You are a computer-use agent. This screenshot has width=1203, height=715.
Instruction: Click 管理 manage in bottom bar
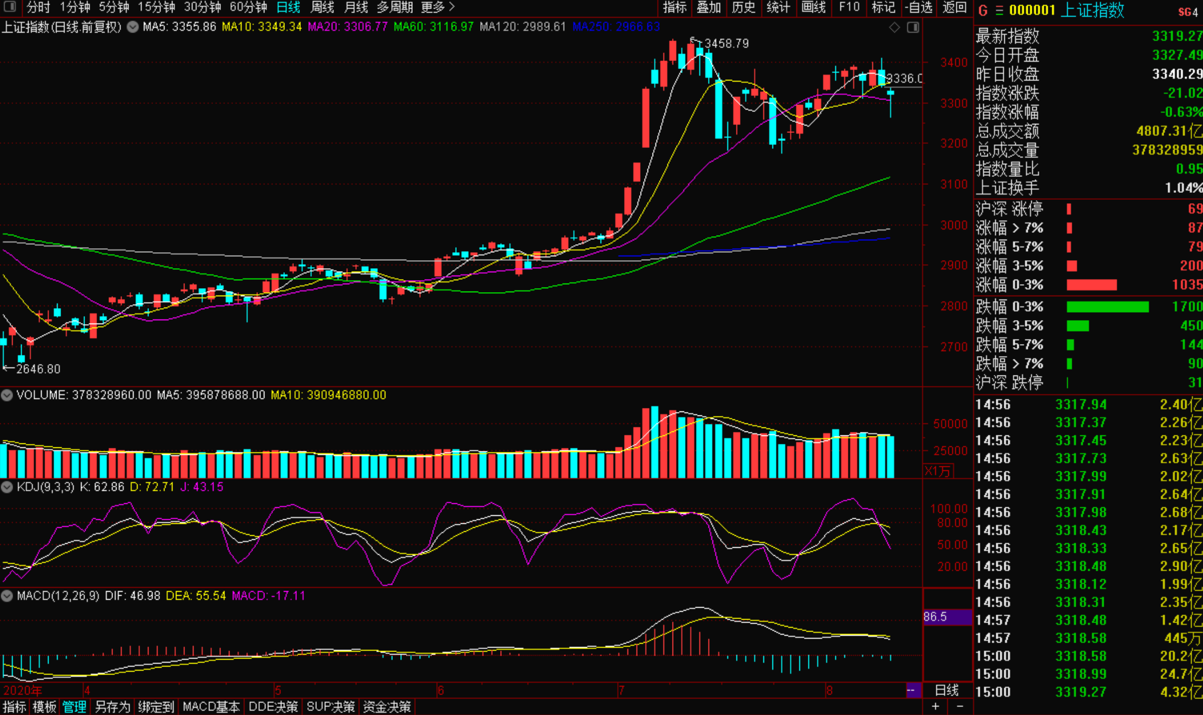tap(74, 707)
